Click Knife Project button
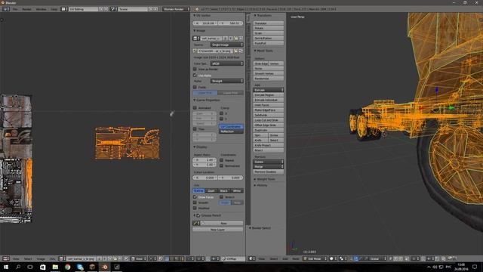Screen dimensions: 483x272 pos(269,145)
